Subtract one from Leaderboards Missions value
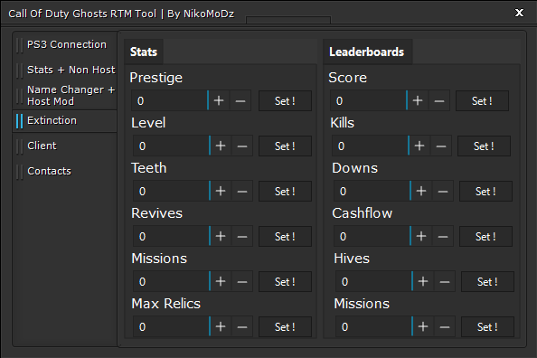Viewport: 537px width, 358px height. (x=445, y=327)
